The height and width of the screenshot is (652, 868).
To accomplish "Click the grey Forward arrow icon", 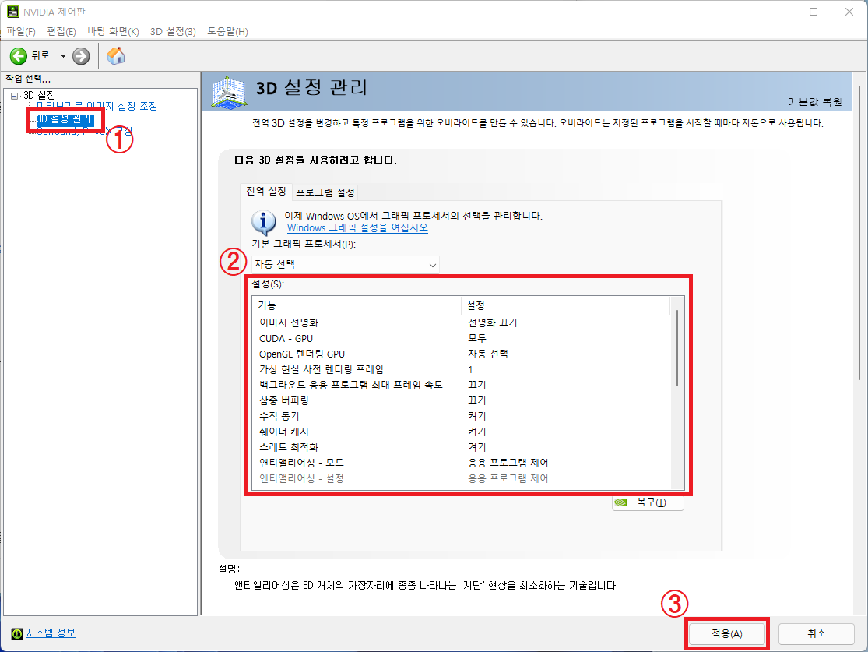I will coord(81,56).
